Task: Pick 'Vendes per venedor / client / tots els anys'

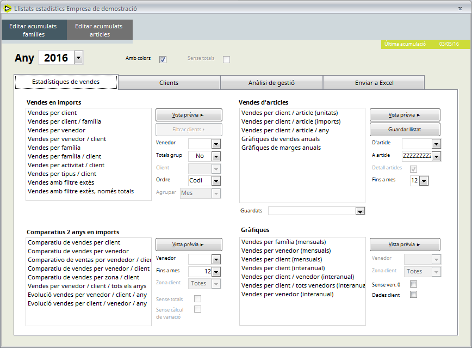Action: point(89,286)
